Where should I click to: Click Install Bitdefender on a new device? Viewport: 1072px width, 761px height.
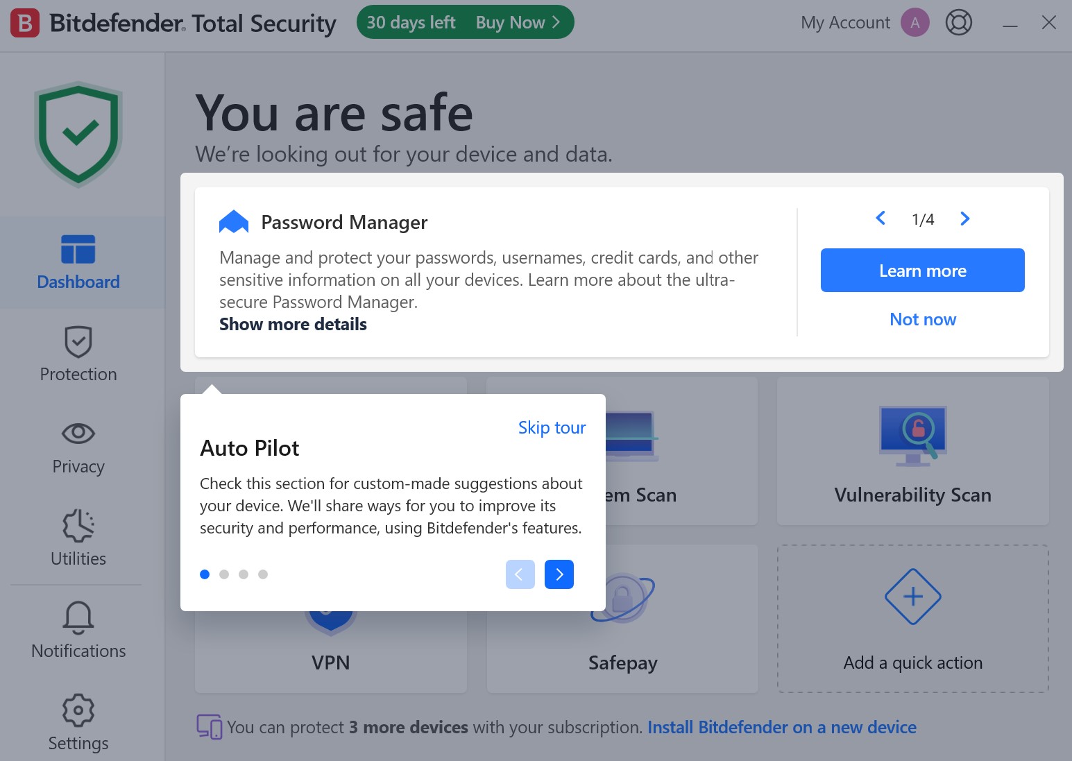(x=781, y=728)
